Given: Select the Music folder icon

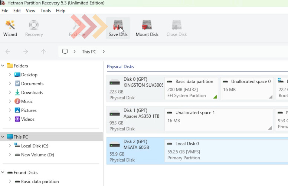Looking at the screenshot, I should point(17,101).
